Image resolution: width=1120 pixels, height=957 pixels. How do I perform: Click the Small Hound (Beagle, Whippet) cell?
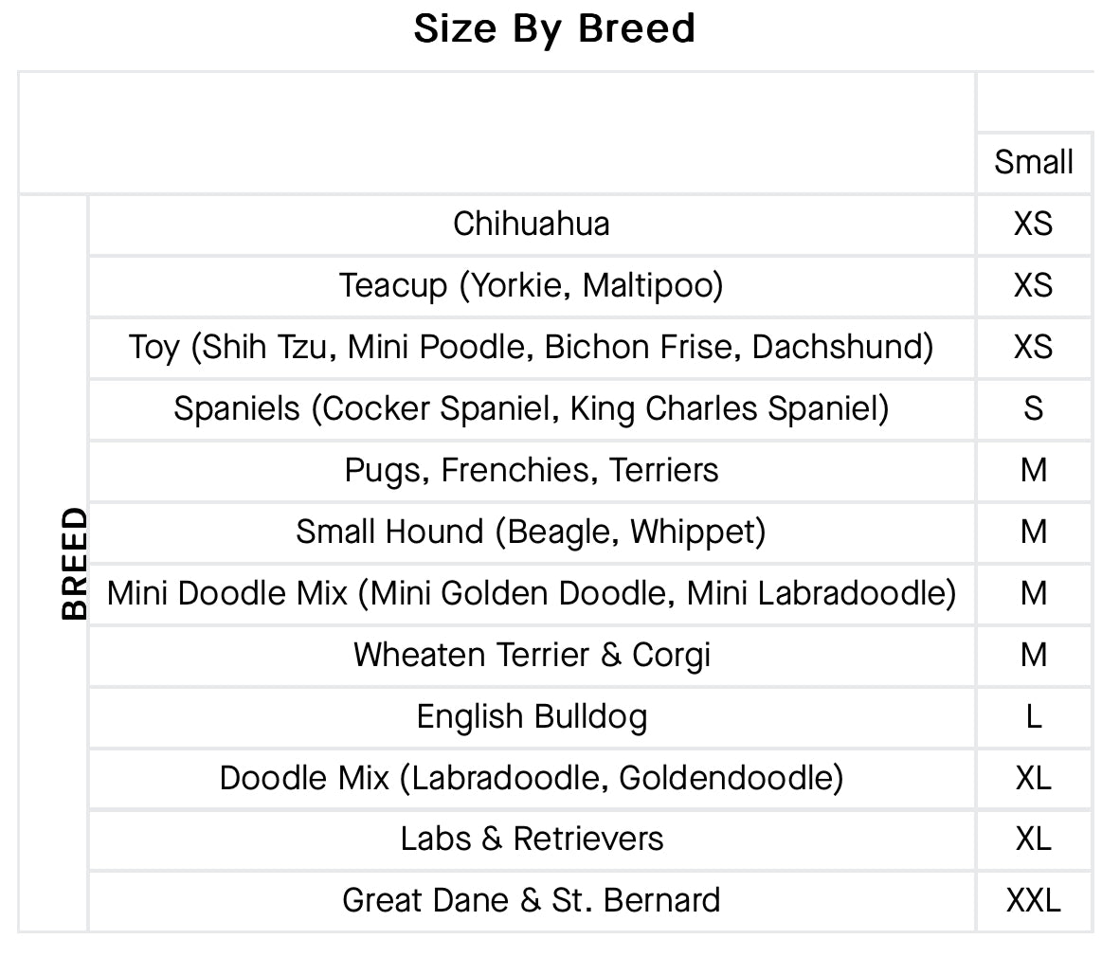click(x=531, y=532)
